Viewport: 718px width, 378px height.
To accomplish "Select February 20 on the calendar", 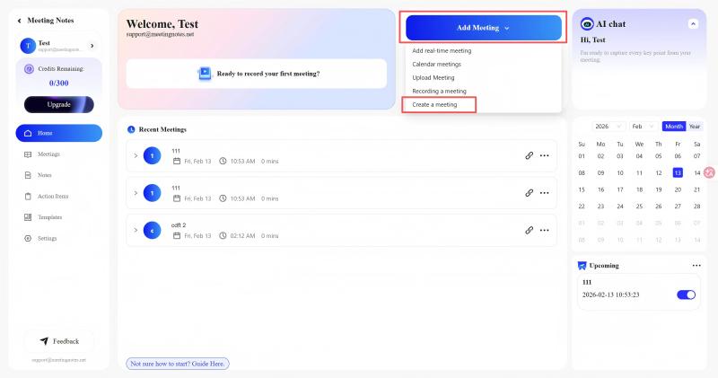I will pos(678,189).
